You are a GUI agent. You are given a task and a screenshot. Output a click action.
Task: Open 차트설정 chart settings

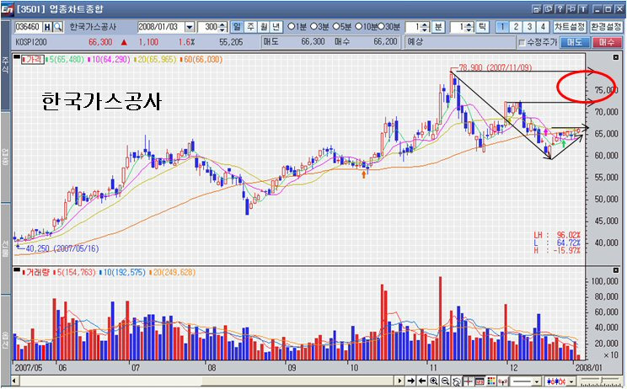click(x=570, y=27)
